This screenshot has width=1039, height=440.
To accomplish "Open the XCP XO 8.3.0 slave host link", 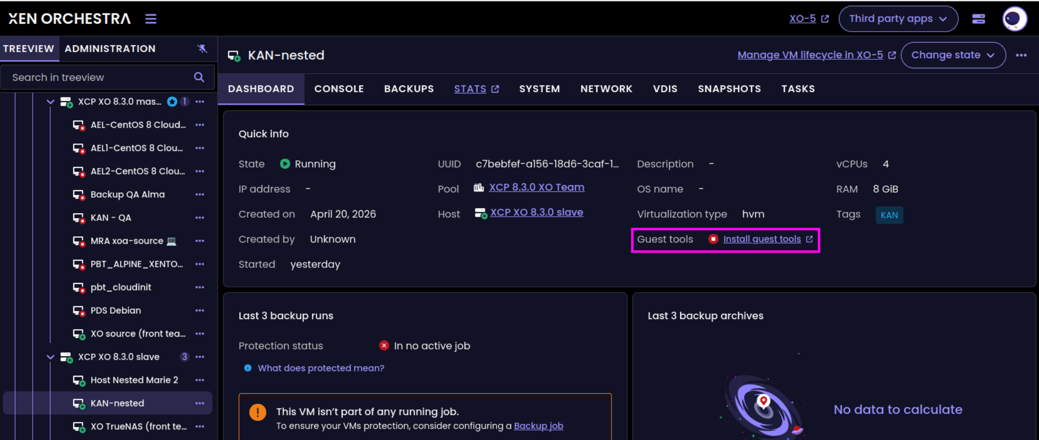I will click(x=536, y=212).
